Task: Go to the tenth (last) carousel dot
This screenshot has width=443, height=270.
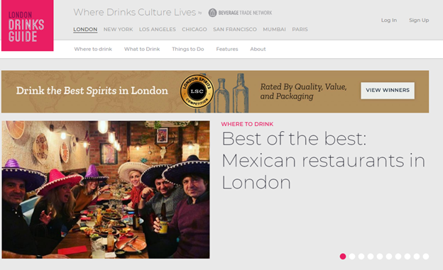Action: (x=426, y=257)
